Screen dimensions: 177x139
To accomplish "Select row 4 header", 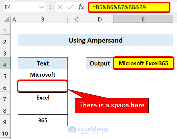I will [5, 63].
